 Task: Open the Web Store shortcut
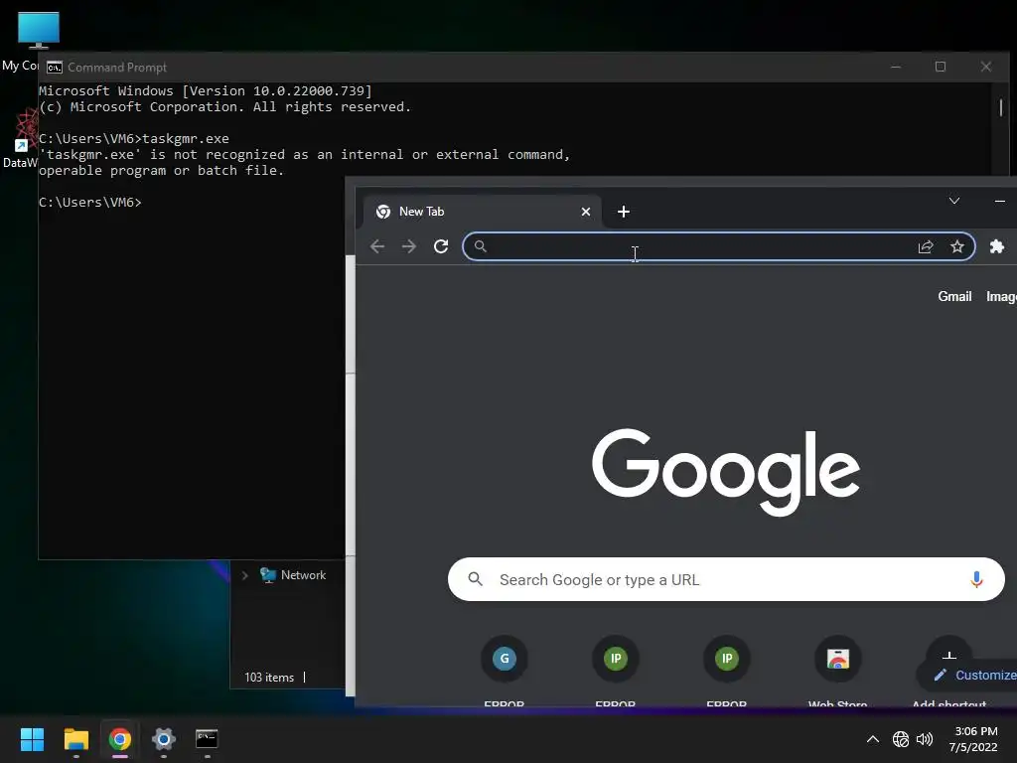[837, 659]
